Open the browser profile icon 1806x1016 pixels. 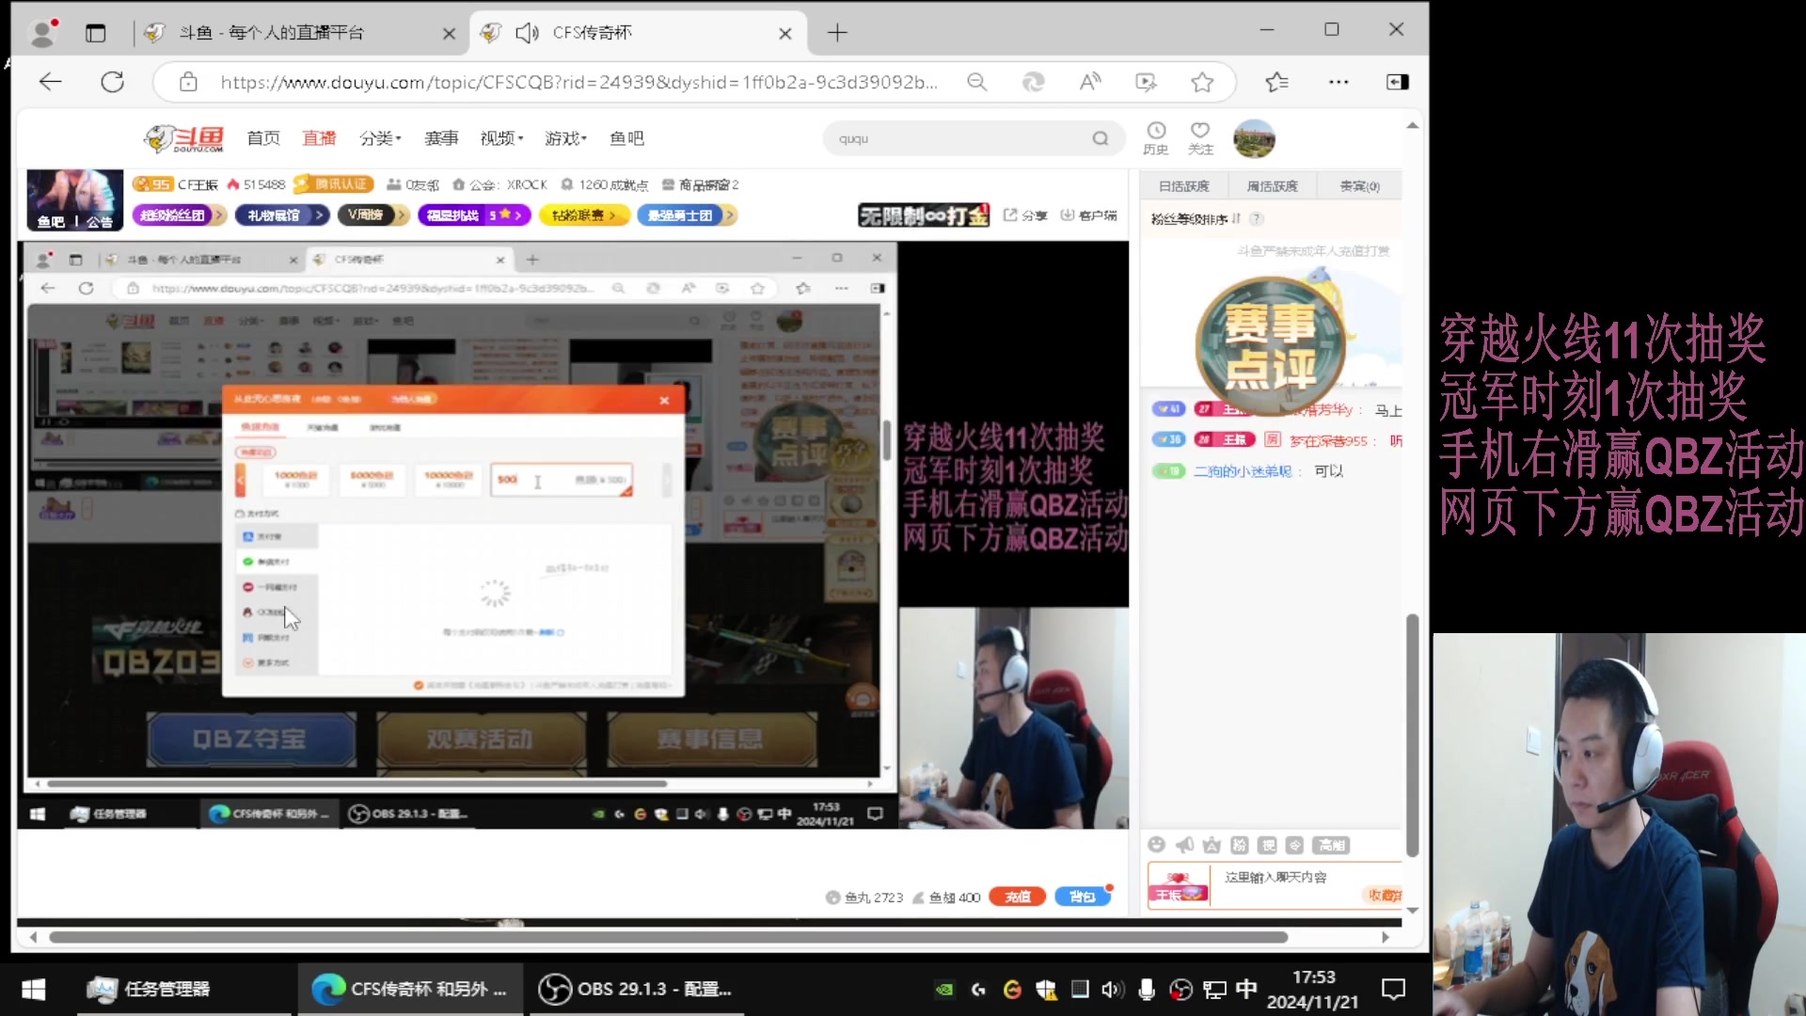pos(43,33)
